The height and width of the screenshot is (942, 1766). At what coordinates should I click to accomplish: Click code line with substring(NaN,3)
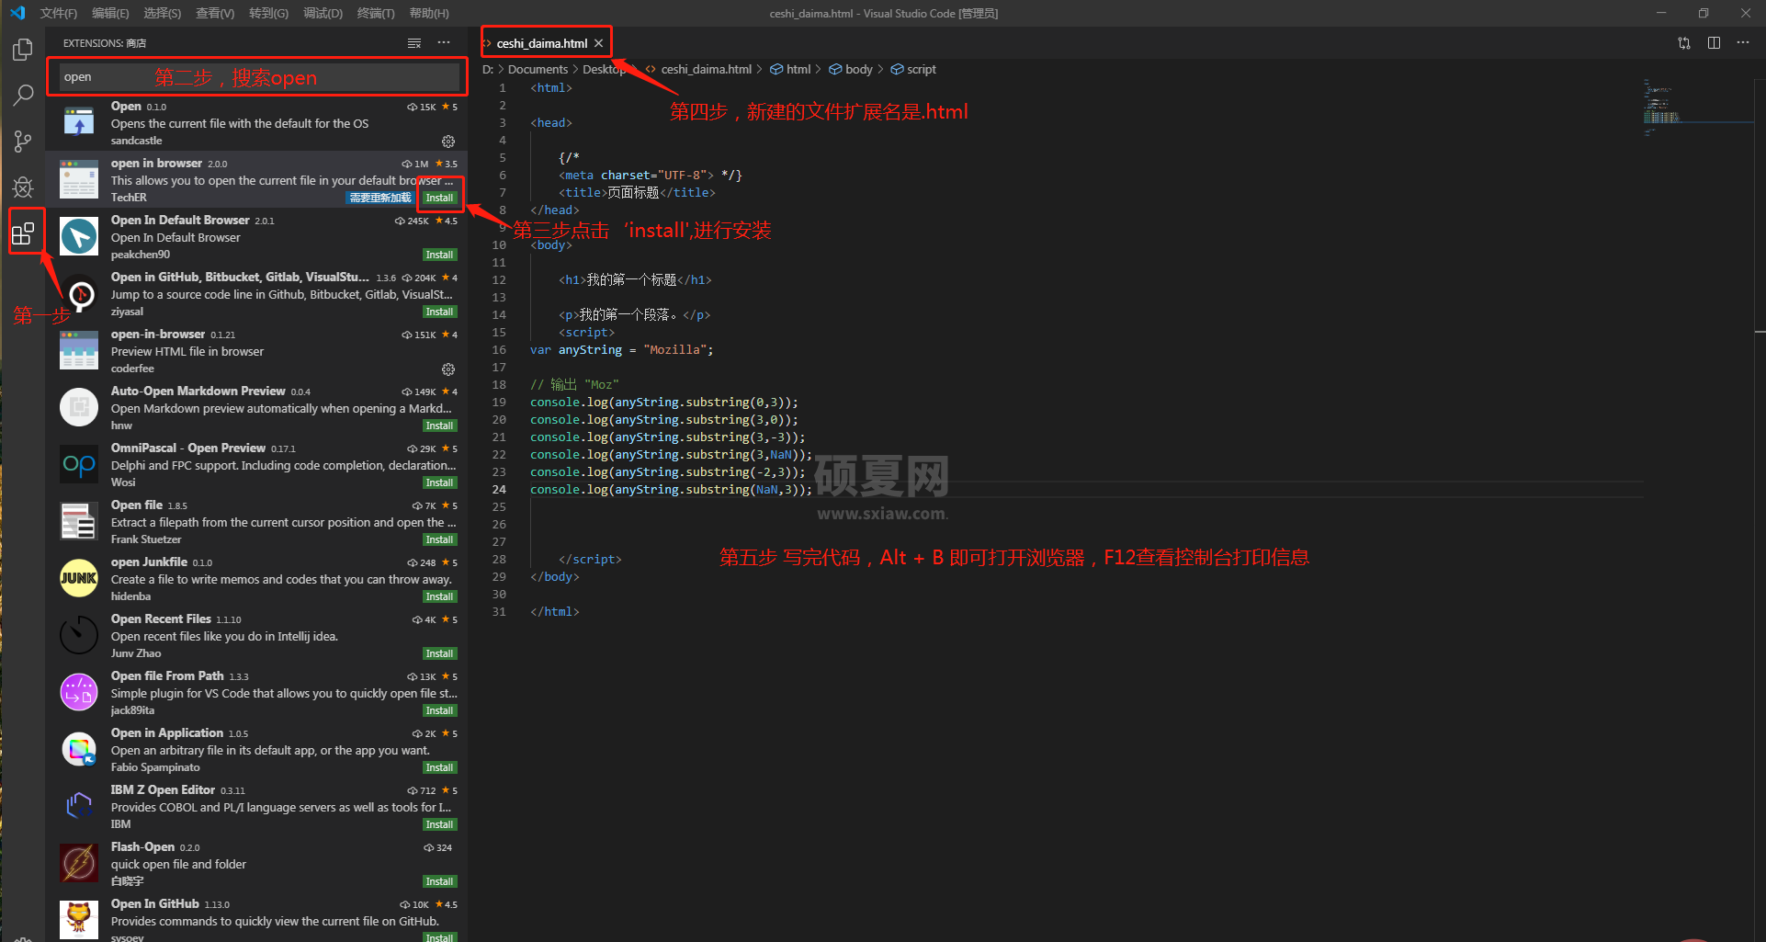pos(671,490)
